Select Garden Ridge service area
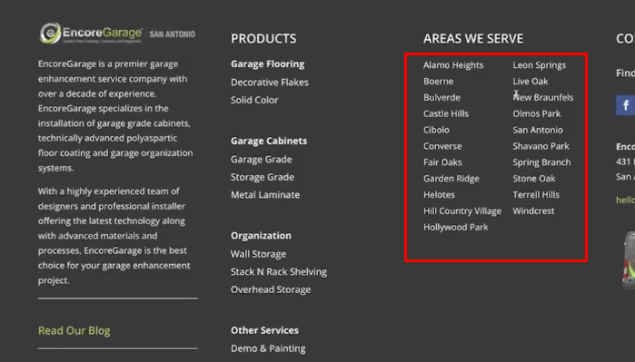 coord(451,179)
